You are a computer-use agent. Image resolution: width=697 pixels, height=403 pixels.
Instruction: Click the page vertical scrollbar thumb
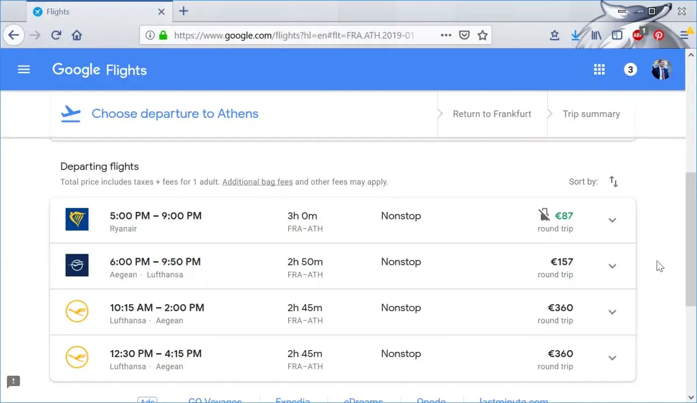[691, 239]
